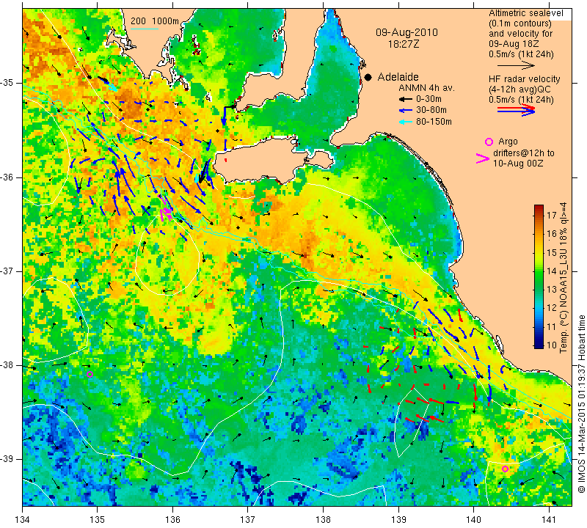Click the colorbar '10' tick label

[552, 345]
